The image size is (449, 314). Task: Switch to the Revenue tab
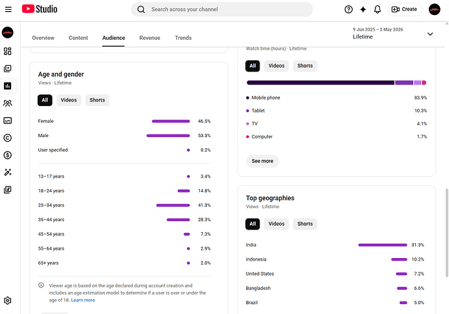[150, 38]
